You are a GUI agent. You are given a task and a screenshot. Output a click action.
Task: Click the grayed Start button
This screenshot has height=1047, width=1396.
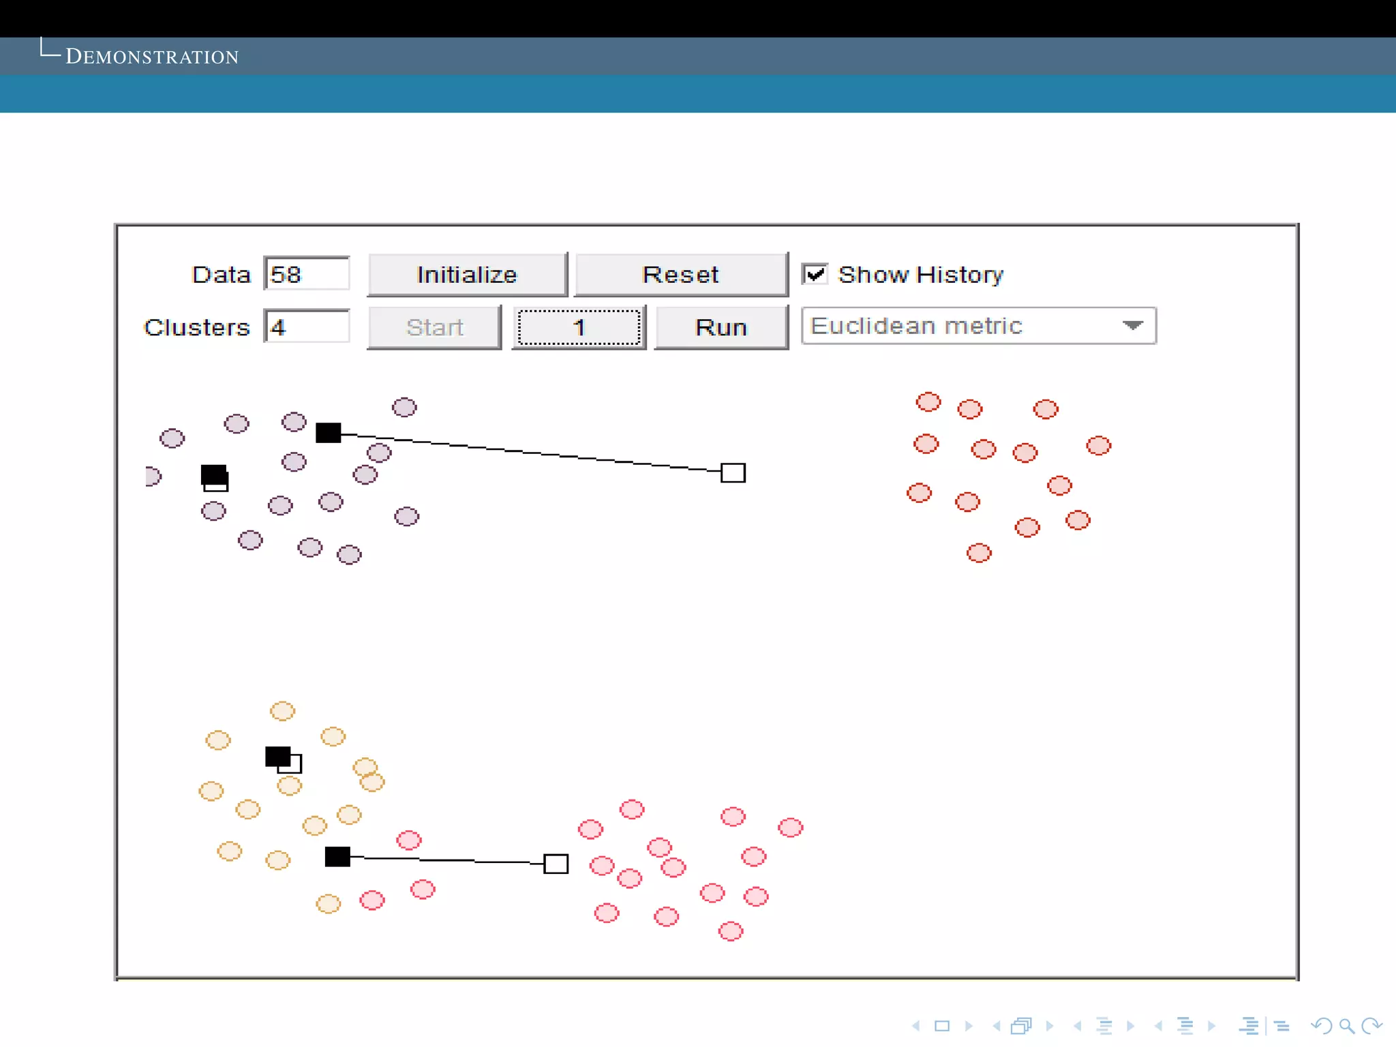point(434,328)
